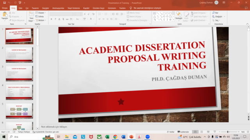Open the Notlar notes pane button
The width and height of the screenshot is (250, 140).
point(171,132)
